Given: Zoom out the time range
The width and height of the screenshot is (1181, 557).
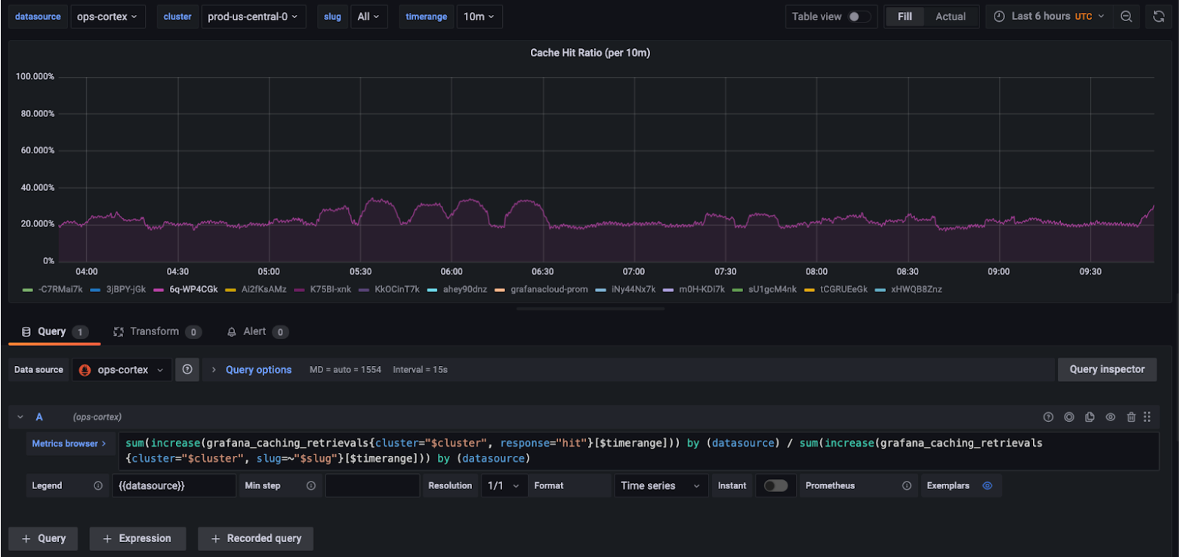Looking at the screenshot, I should 1125,16.
